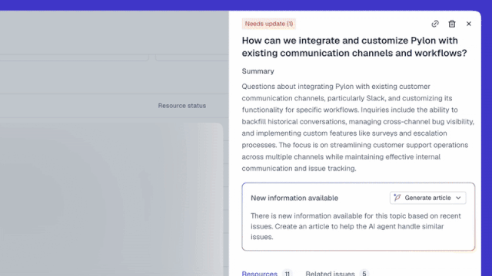Click the Needs update (1) badge

point(269,24)
